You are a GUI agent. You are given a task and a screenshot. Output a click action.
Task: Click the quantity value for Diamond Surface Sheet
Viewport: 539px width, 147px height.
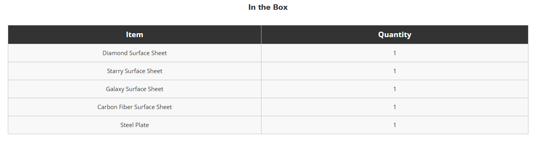click(395, 53)
